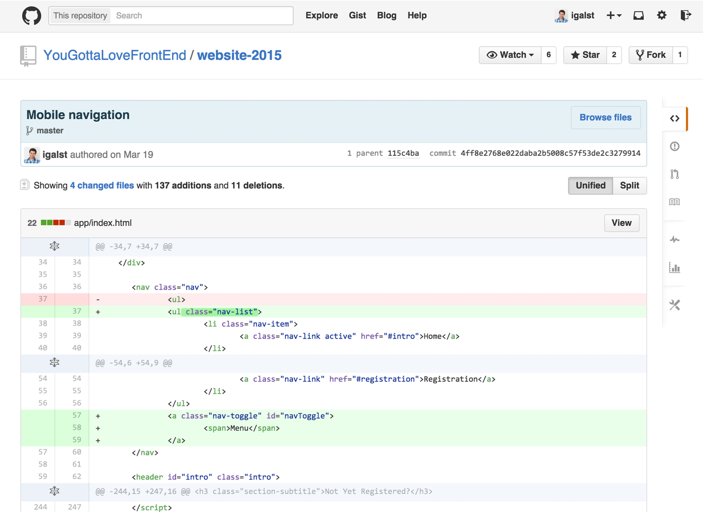Open the Wiki book sidebar icon
703x512 pixels.
pyautogui.click(x=675, y=202)
